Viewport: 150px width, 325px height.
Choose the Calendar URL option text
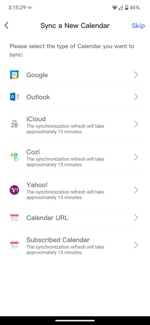(x=47, y=218)
